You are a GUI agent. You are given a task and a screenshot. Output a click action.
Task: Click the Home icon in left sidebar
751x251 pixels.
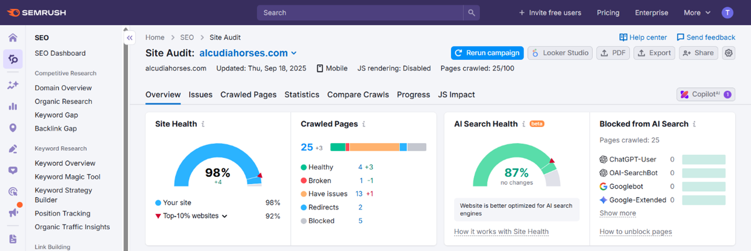tap(13, 37)
